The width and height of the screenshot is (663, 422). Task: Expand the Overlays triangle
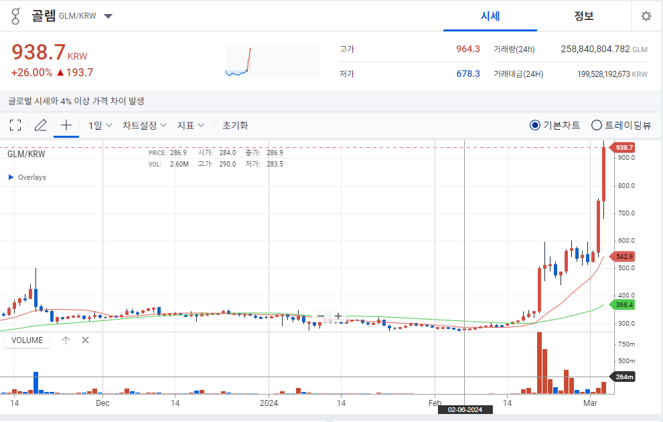(11, 177)
